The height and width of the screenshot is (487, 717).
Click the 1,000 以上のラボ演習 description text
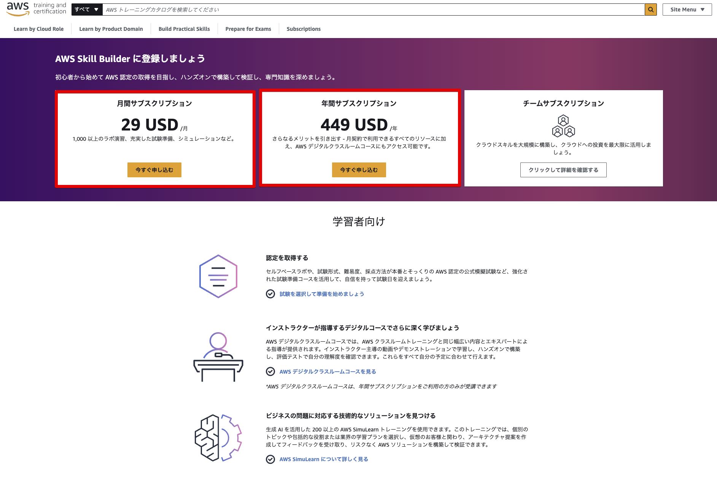click(x=154, y=139)
